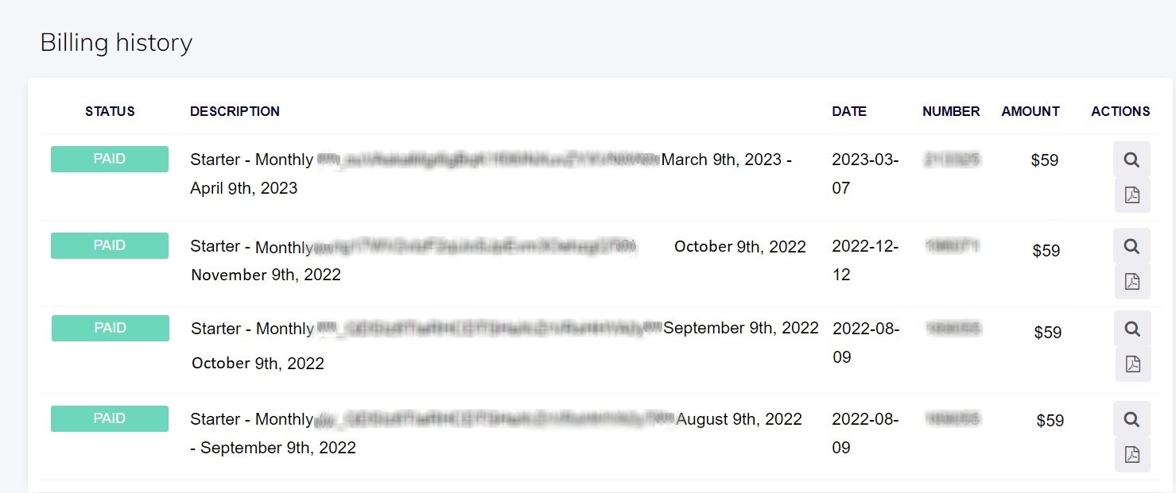View invoice for March 9th, 2023 billing

tap(1131, 160)
